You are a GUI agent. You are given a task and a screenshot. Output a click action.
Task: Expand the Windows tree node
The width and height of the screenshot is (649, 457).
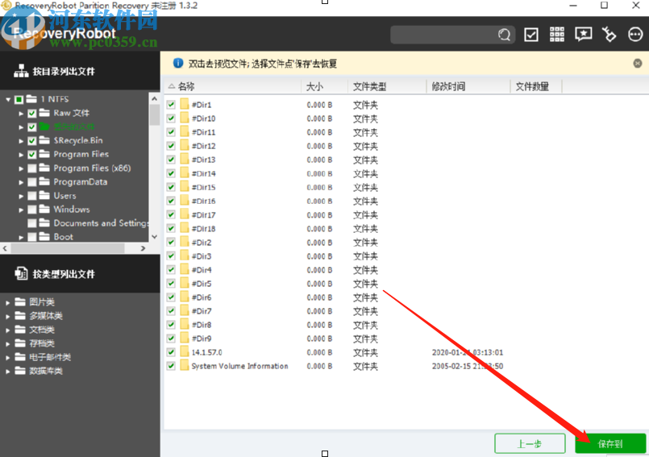coord(21,210)
